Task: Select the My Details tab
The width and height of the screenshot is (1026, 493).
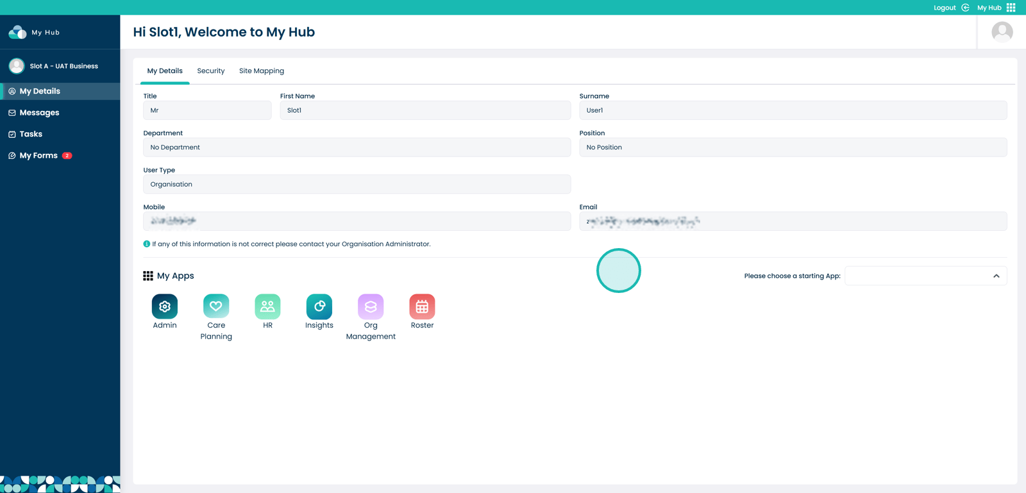Action: point(165,71)
